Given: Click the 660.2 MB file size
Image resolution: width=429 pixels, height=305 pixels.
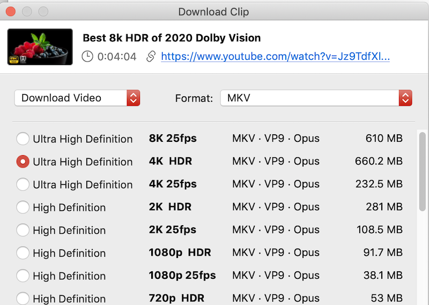Looking at the screenshot, I should [379, 162].
